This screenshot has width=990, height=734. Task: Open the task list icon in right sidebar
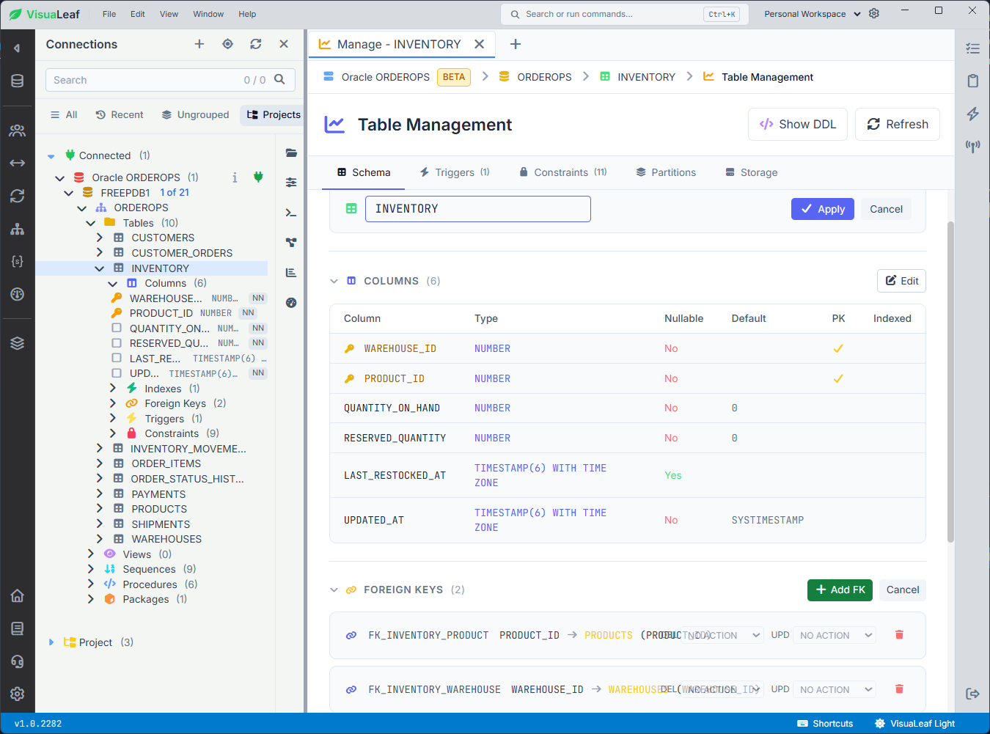972,48
